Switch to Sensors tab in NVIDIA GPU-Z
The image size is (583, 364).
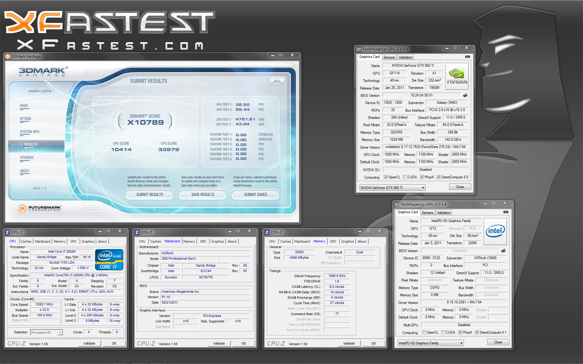[389, 57]
